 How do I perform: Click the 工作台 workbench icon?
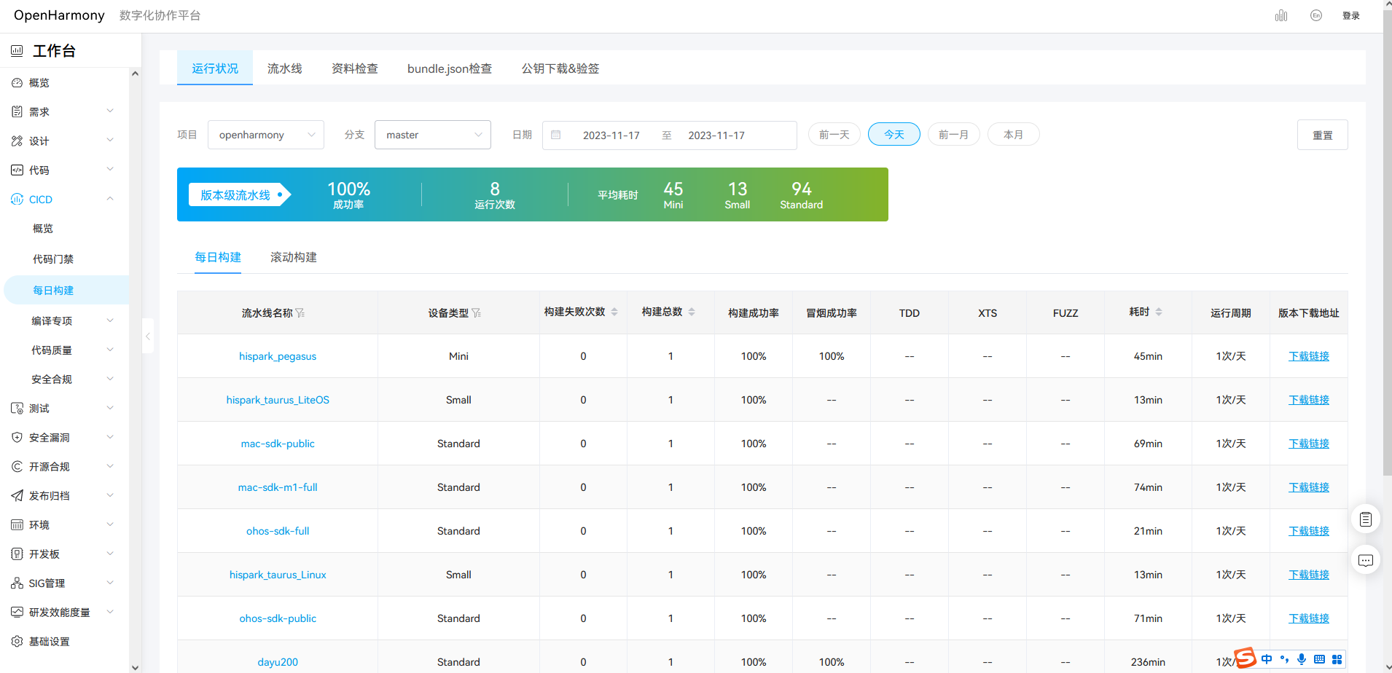[x=17, y=51]
